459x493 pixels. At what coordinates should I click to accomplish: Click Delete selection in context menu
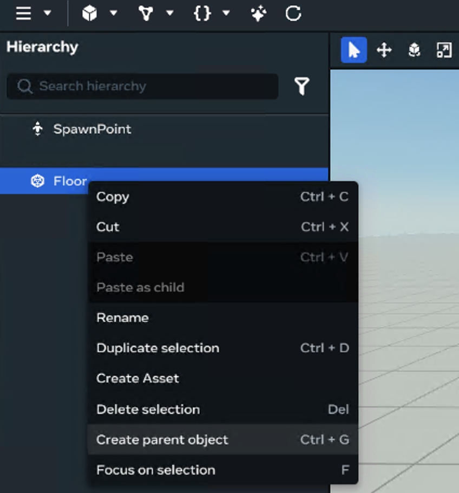point(148,409)
